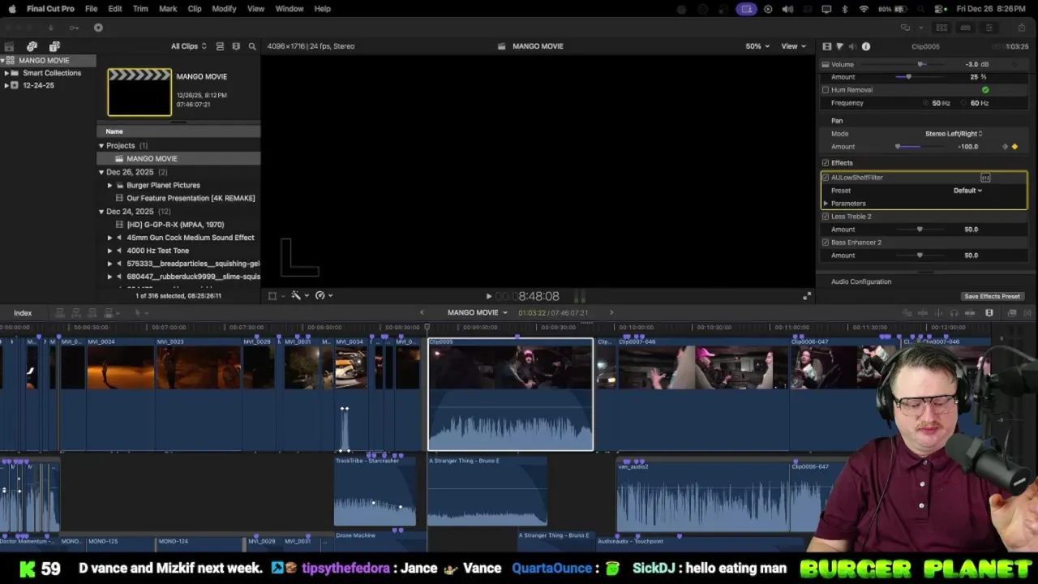Click the Share export icon
The height and width of the screenshot is (584, 1038).
coord(1022,28)
